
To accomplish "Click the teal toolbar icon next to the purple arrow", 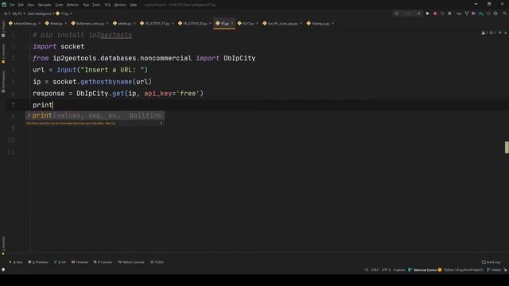I will click(480, 14).
